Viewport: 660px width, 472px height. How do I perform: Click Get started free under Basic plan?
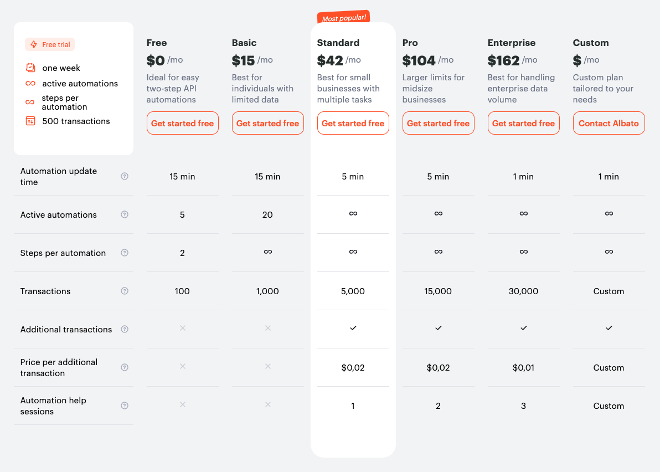pyautogui.click(x=267, y=123)
